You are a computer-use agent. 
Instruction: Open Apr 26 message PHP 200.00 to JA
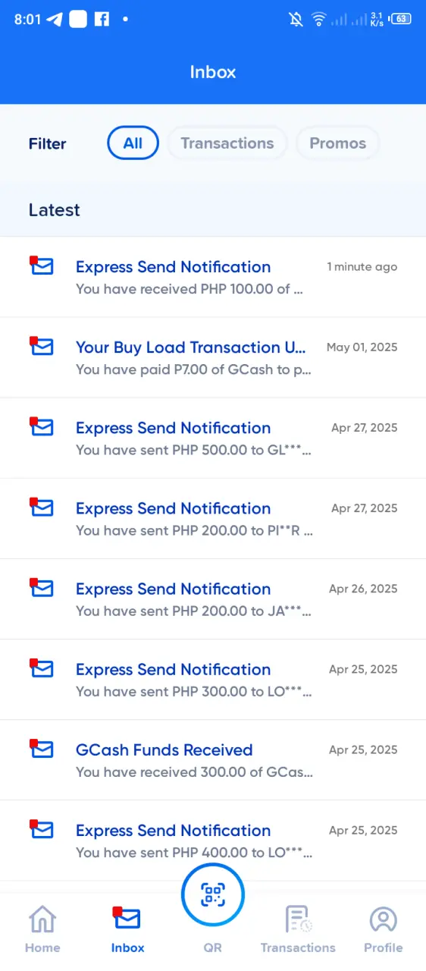click(213, 599)
